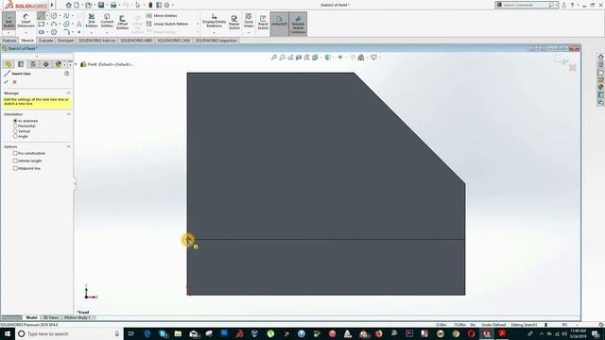Viewport: 605px width, 340px height.
Task: Open the PropertyManager tab icon
Action: pos(21,64)
